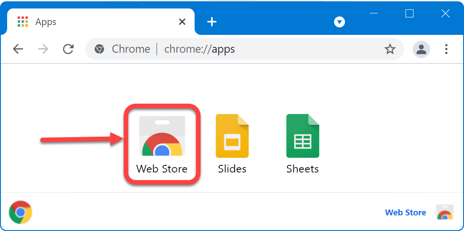464x231 pixels.
Task: Select the Apps tab
Action: pos(100,21)
